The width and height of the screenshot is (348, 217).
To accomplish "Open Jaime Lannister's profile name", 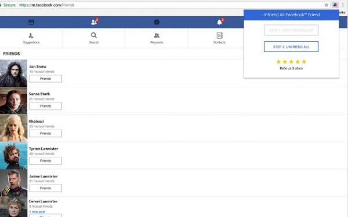I will (43, 176).
